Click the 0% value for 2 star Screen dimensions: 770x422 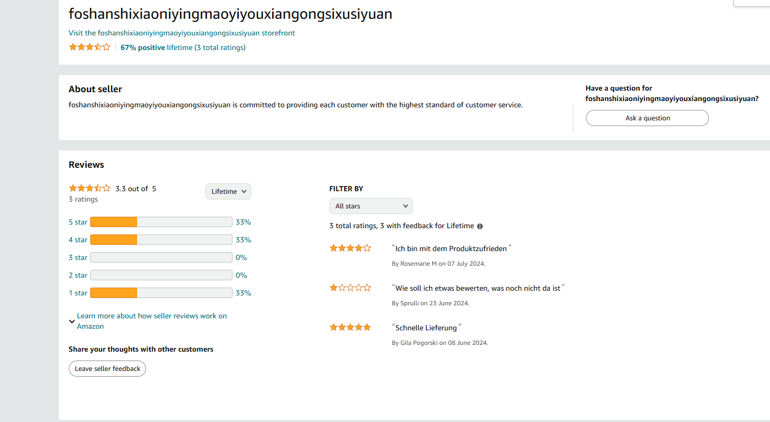241,276
